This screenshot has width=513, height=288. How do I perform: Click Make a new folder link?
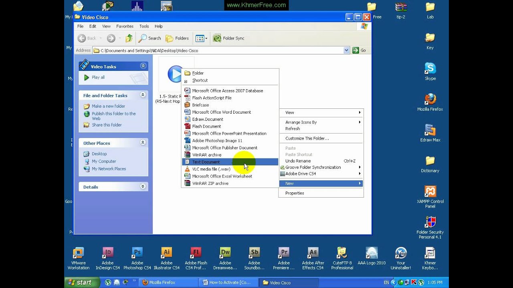coord(108,106)
